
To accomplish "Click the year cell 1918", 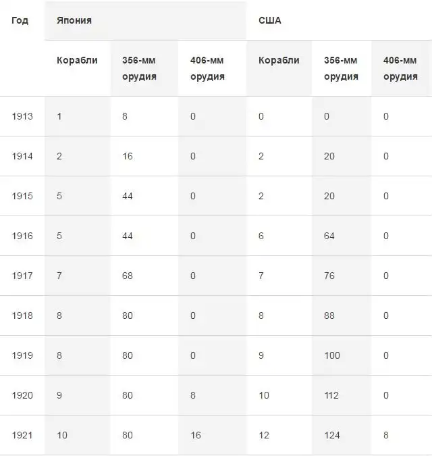I will (22, 315).
